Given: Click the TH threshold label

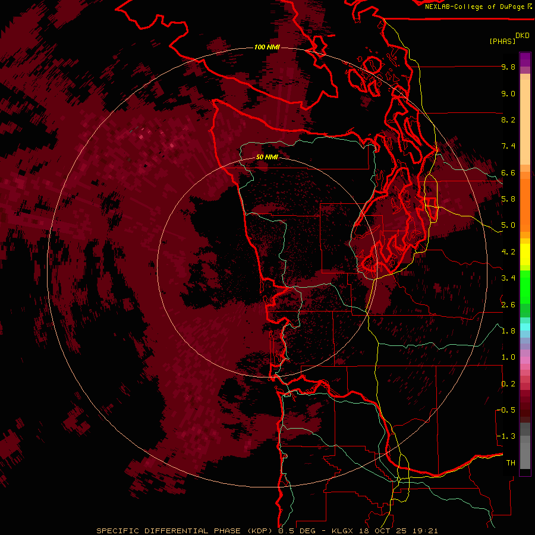Looking at the screenshot, I should [x=511, y=463].
